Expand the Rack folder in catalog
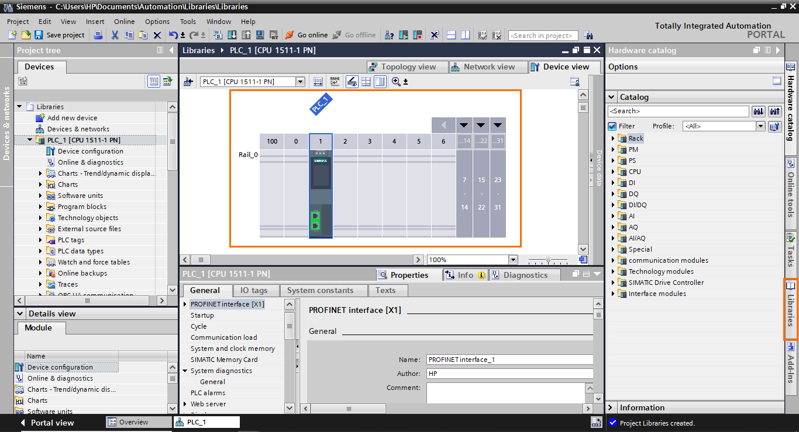Image resolution: width=799 pixels, height=432 pixels. tap(614, 138)
